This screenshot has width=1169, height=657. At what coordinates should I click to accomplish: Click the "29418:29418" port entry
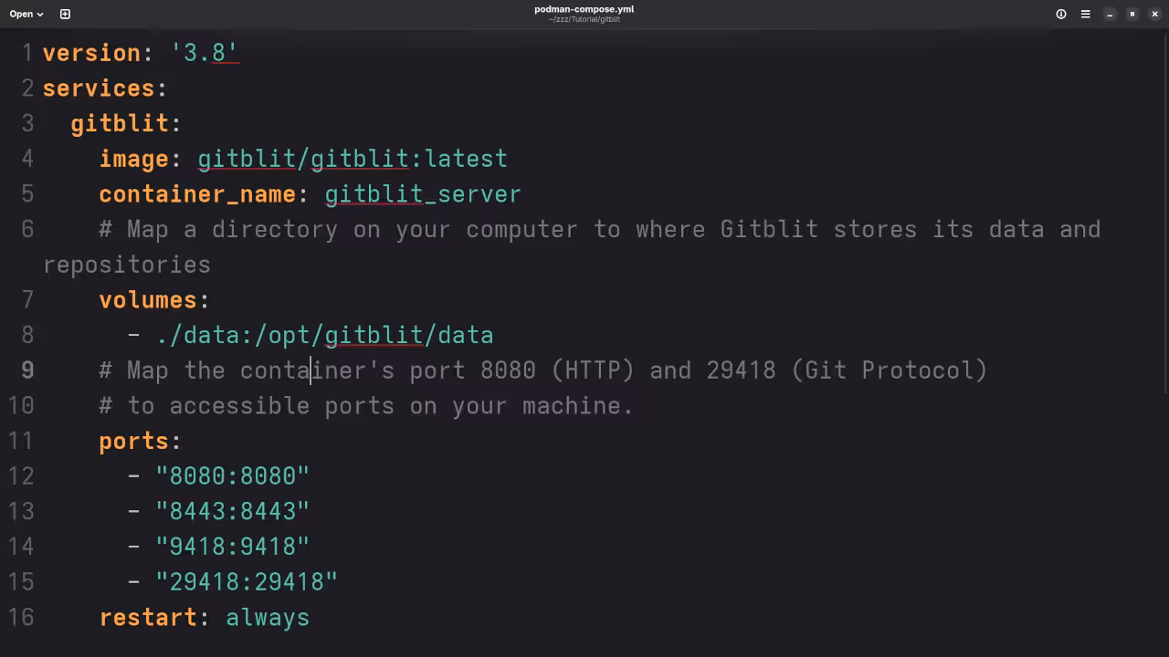coord(247,582)
